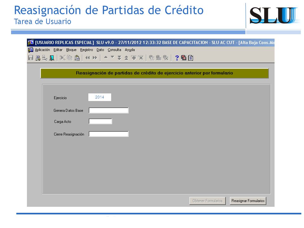Click the Genera Datos Base label
This screenshot has width=304, height=228.
(x=68, y=111)
